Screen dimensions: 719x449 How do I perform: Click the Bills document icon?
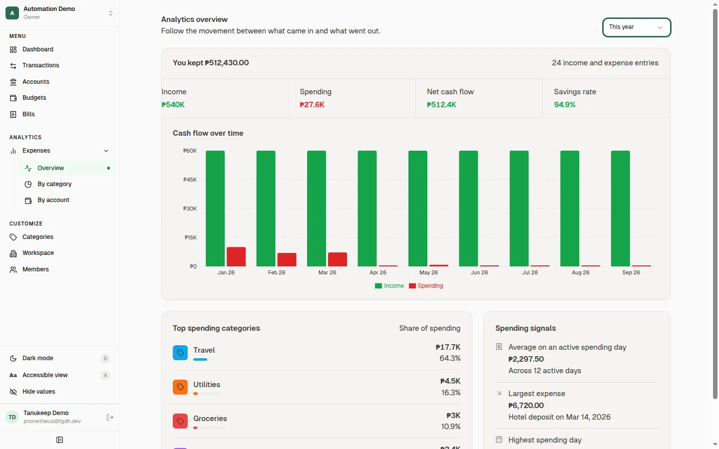pos(13,114)
